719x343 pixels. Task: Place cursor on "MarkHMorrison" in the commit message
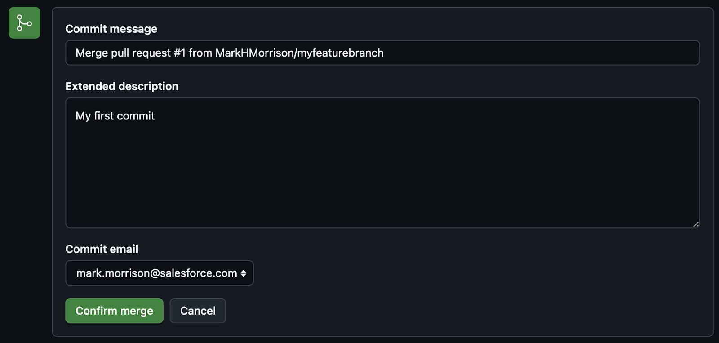click(254, 53)
